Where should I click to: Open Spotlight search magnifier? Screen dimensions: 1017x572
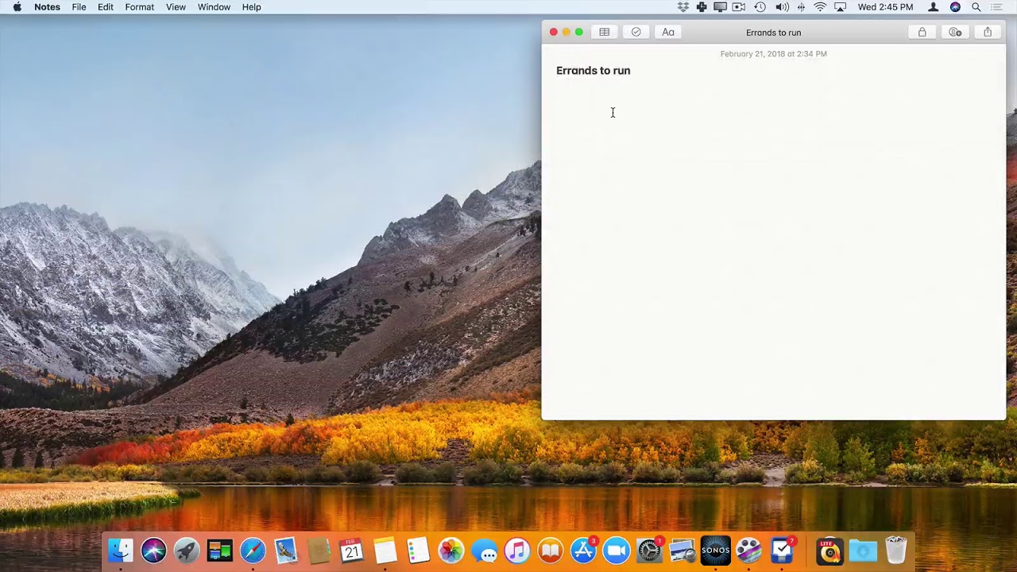(x=976, y=7)
